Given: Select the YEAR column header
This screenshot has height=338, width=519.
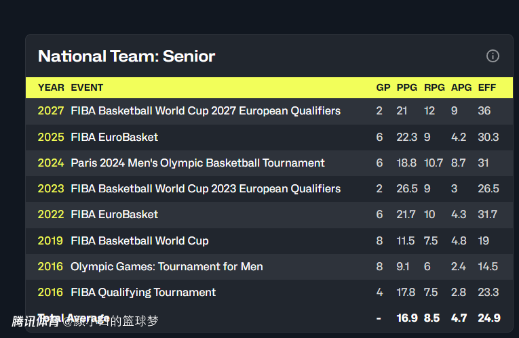Looking at the screenshot, I should 51,87.
